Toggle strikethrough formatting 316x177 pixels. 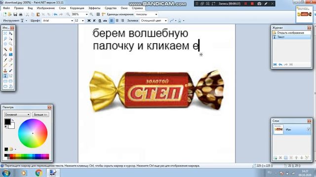point(105,21)
